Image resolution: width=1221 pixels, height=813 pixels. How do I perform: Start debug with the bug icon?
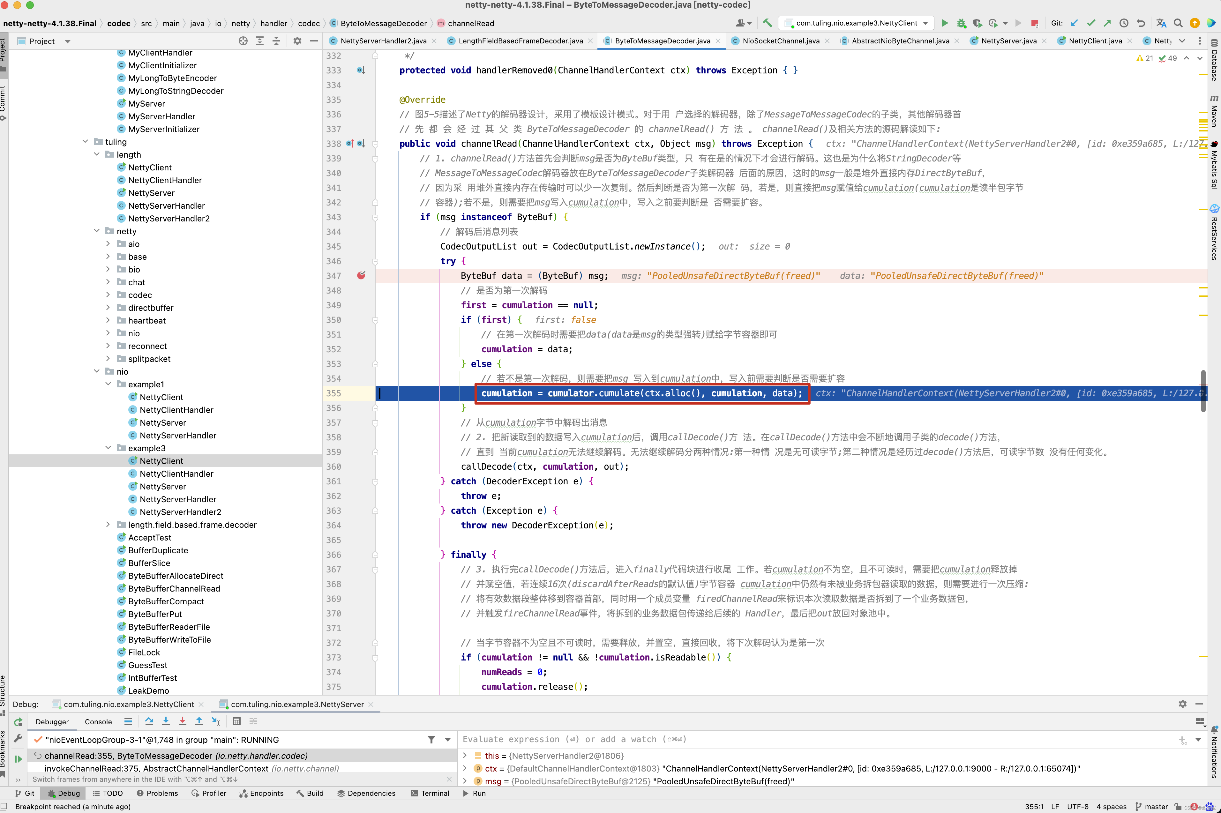pos(961,23)
